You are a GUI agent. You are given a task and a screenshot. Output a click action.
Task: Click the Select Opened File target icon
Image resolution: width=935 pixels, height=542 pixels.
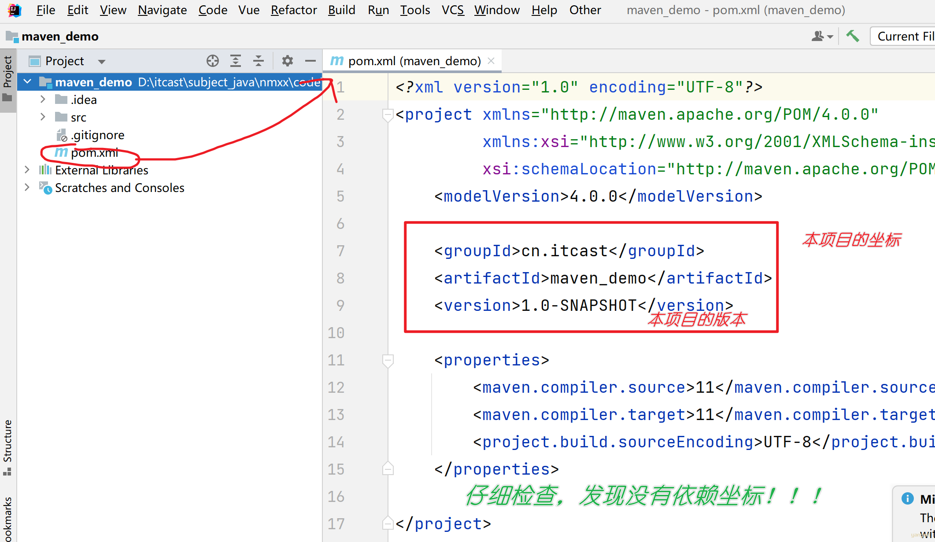click(x=213, y=61)
